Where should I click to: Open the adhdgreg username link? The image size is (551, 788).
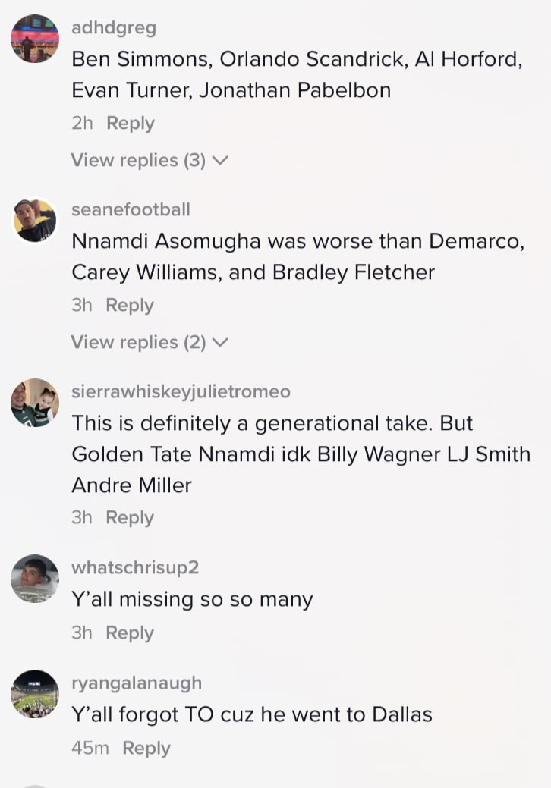click(x=114, y=28)
